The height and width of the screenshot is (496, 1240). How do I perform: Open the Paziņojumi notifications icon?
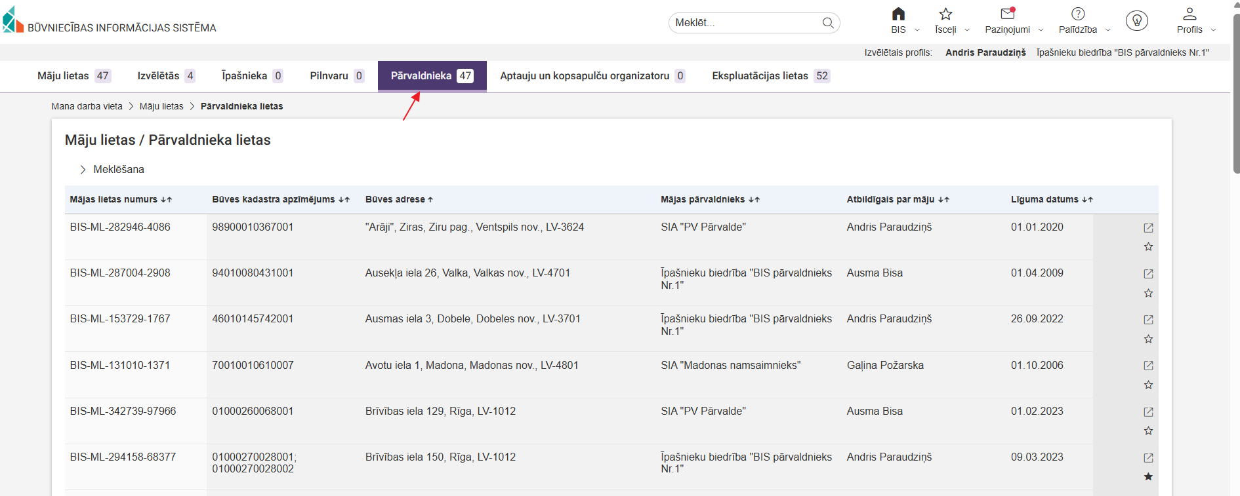pyautogui.click(x=1007, y=14)
